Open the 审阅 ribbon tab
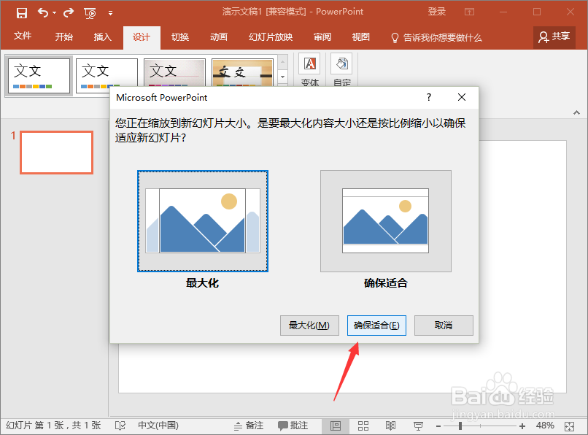This screenshot has width=588, height=435. tap(322, 36)
